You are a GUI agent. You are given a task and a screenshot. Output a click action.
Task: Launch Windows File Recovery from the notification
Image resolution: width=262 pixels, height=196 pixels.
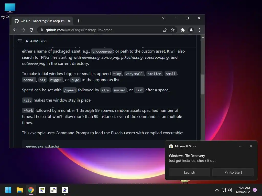[190, 172]
